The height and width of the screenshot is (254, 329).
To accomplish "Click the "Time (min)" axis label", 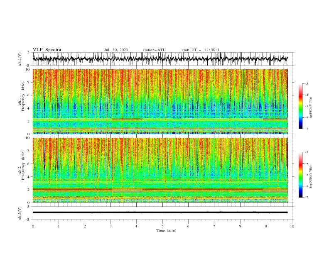I will click(x=166, y=230).
